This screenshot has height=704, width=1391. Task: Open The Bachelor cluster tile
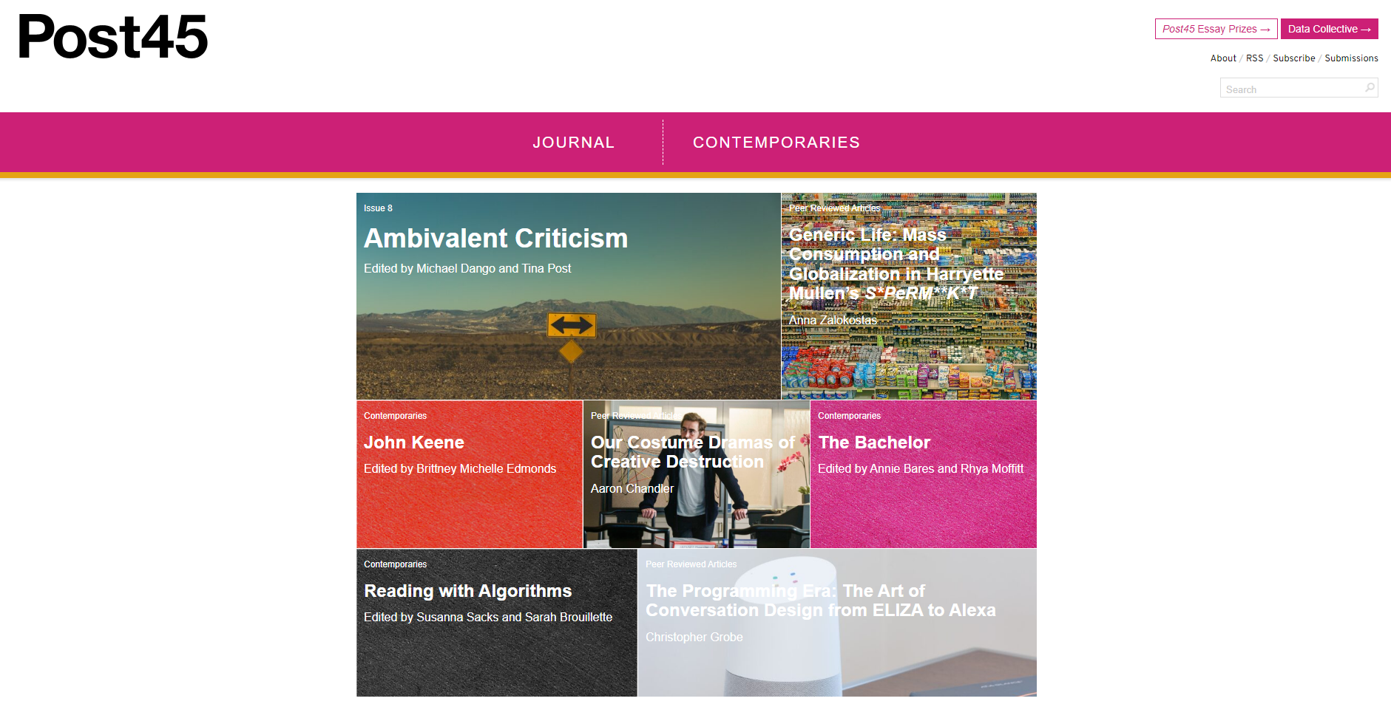point(924,474)
